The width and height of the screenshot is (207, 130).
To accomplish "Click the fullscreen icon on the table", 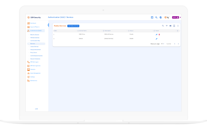I will click(178, 26).
